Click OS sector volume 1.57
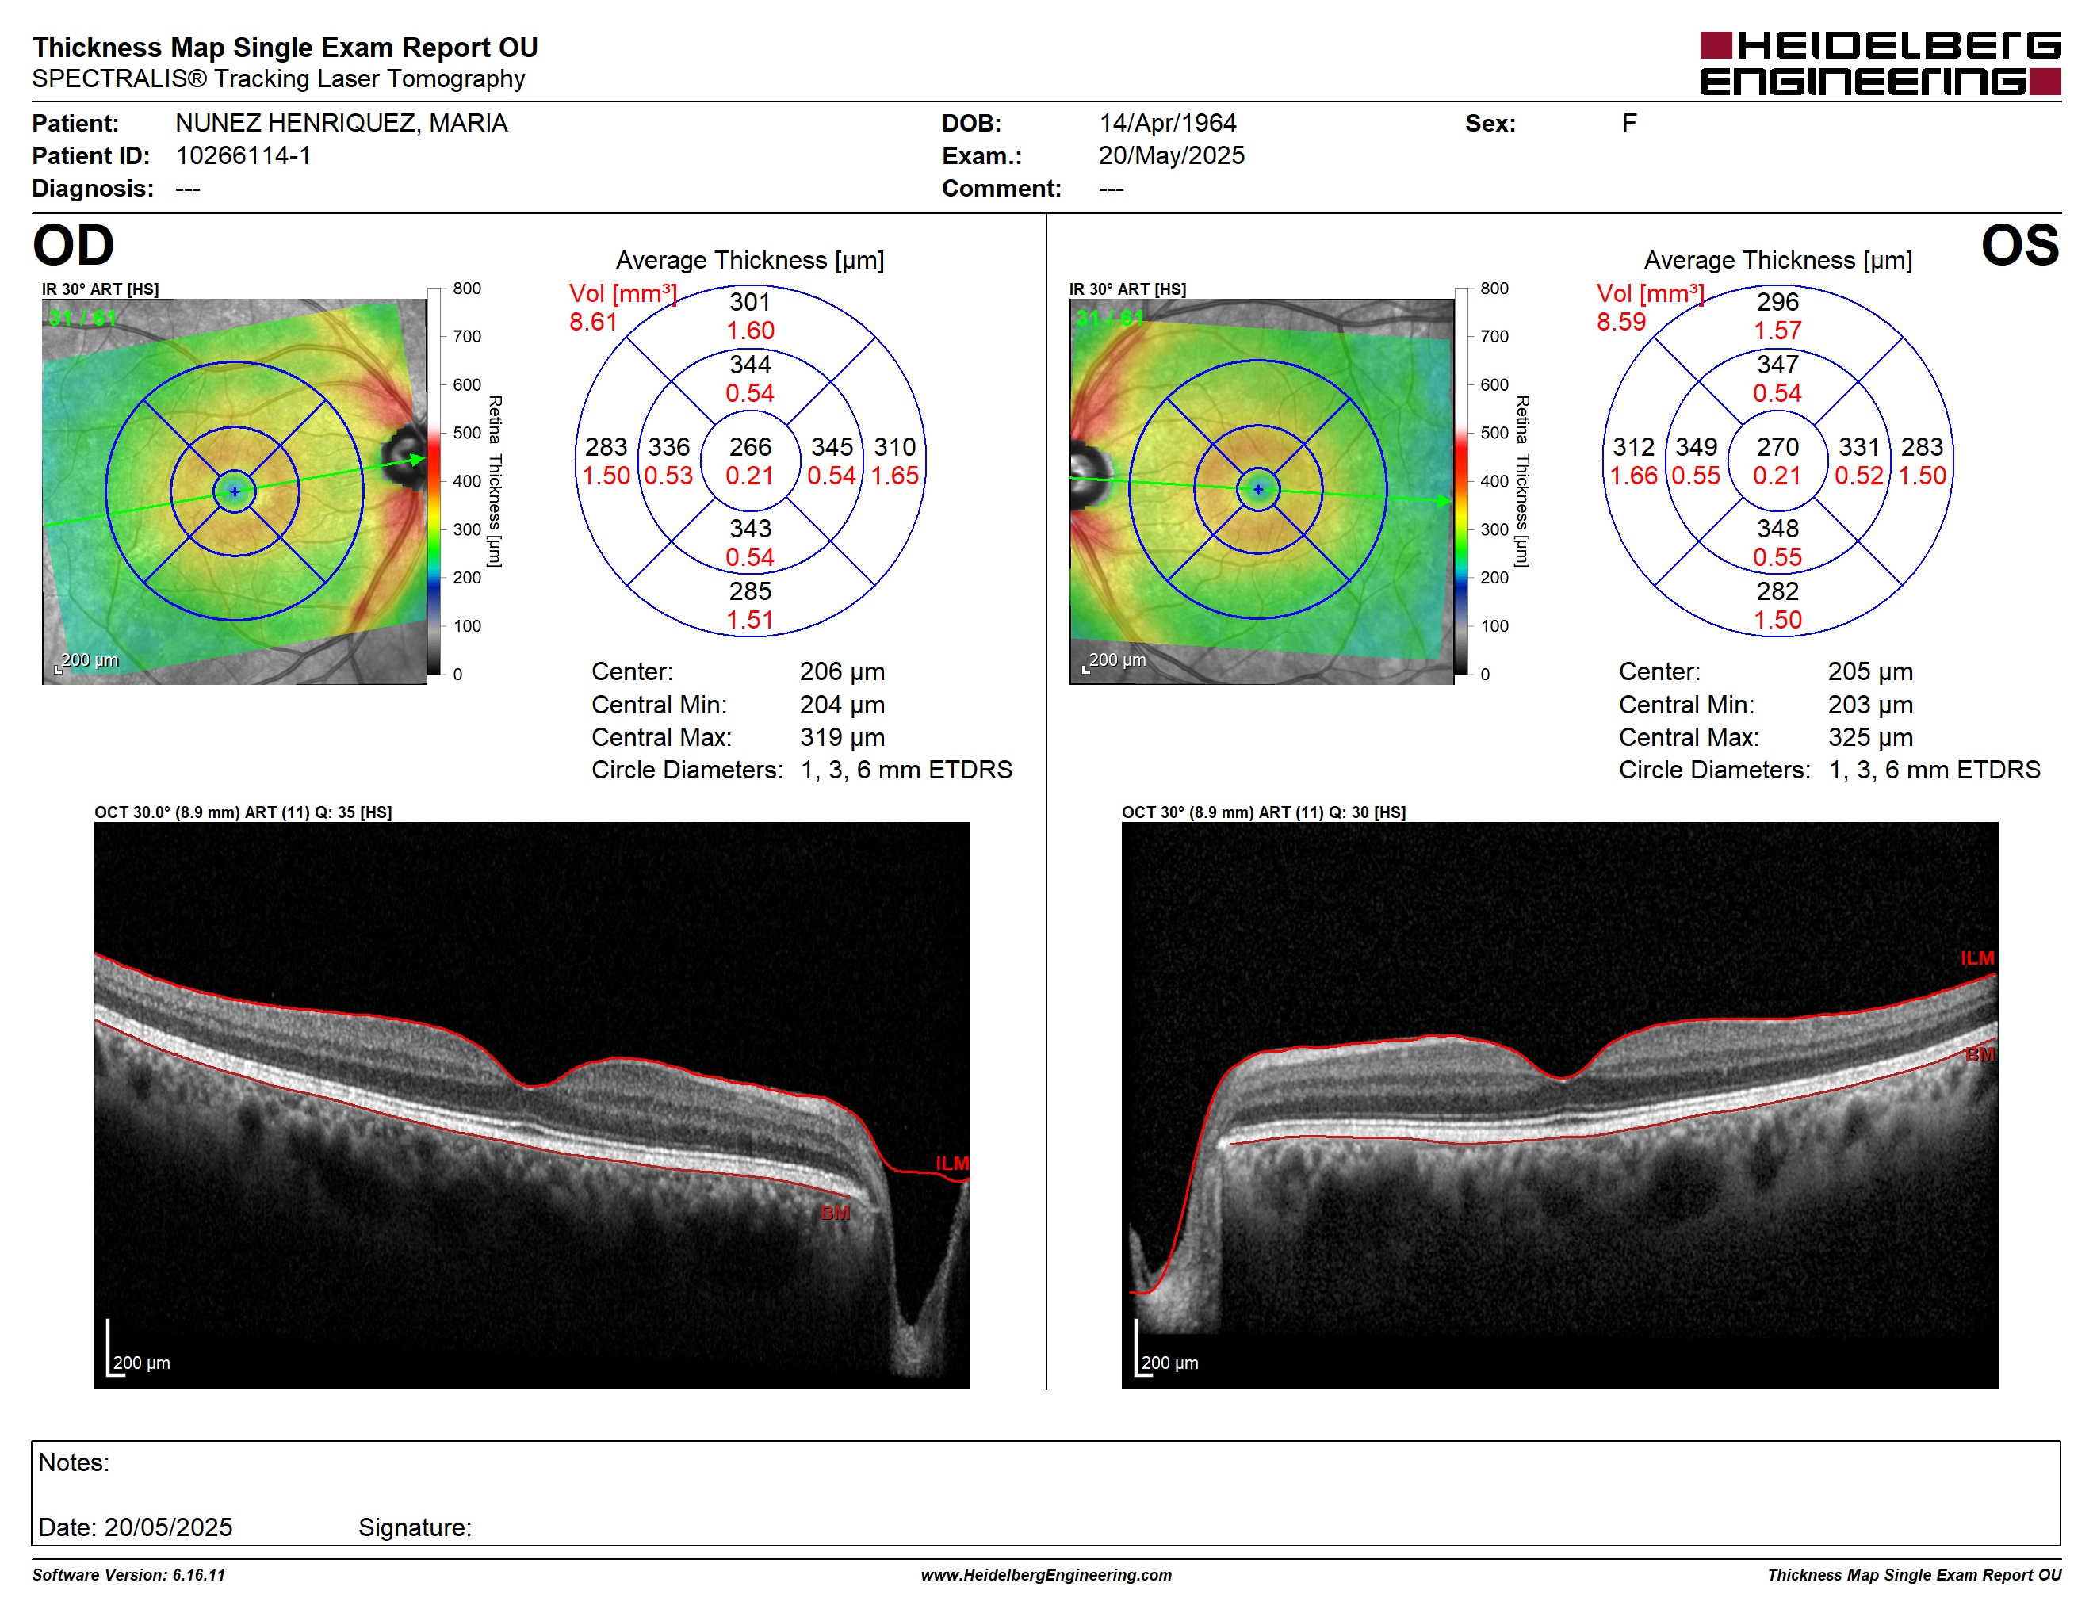 [1777, 331]
